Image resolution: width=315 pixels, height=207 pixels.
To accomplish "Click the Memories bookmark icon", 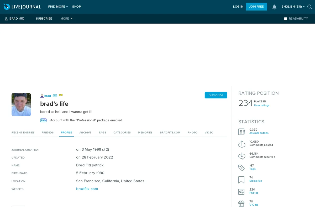I will (x=241, y=180).
